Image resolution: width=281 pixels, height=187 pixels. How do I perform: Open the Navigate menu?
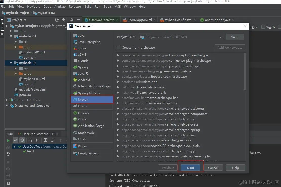coord(34,6)
